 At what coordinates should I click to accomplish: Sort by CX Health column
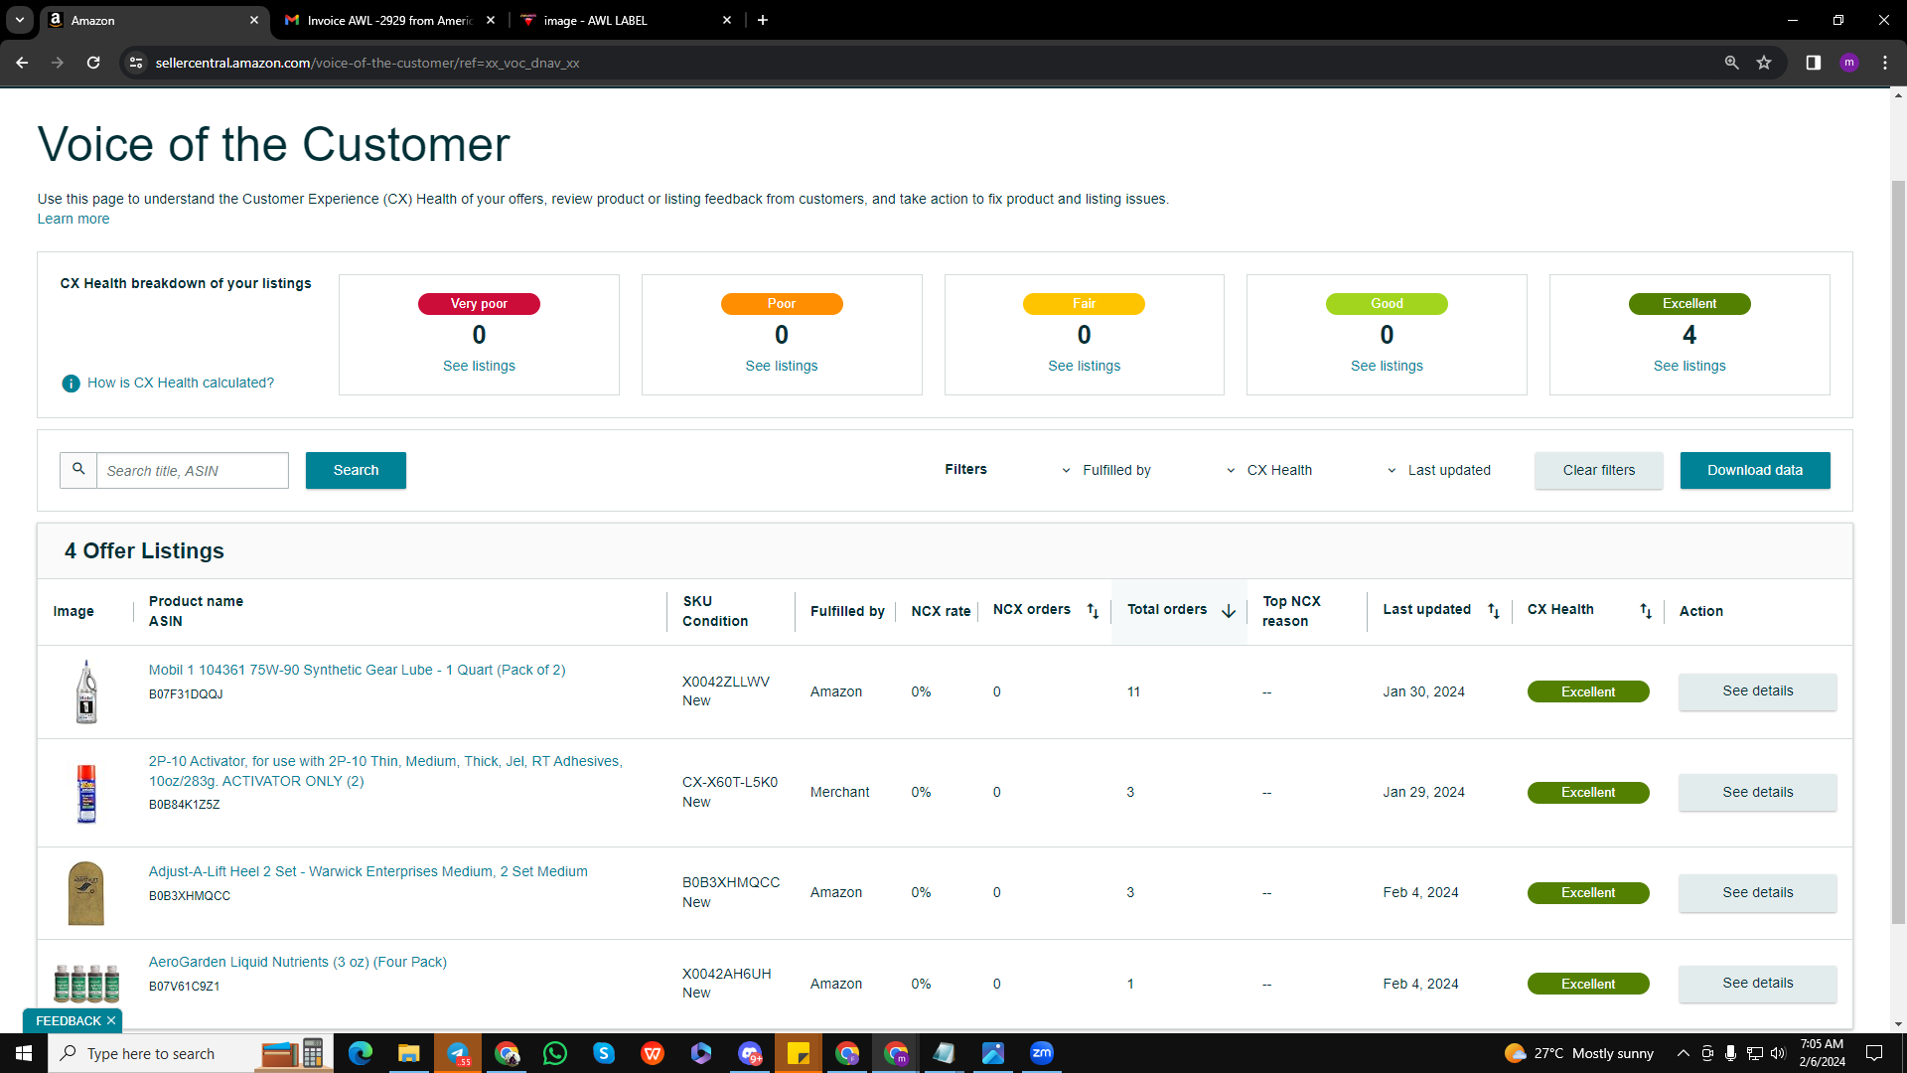[1646, 611]
